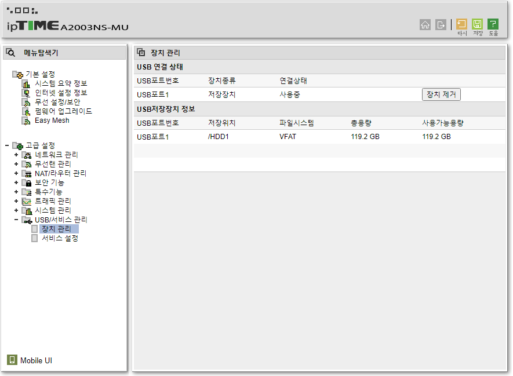Click the 다시 refresh icon
The image size is (513, 376).
[461, 24]
